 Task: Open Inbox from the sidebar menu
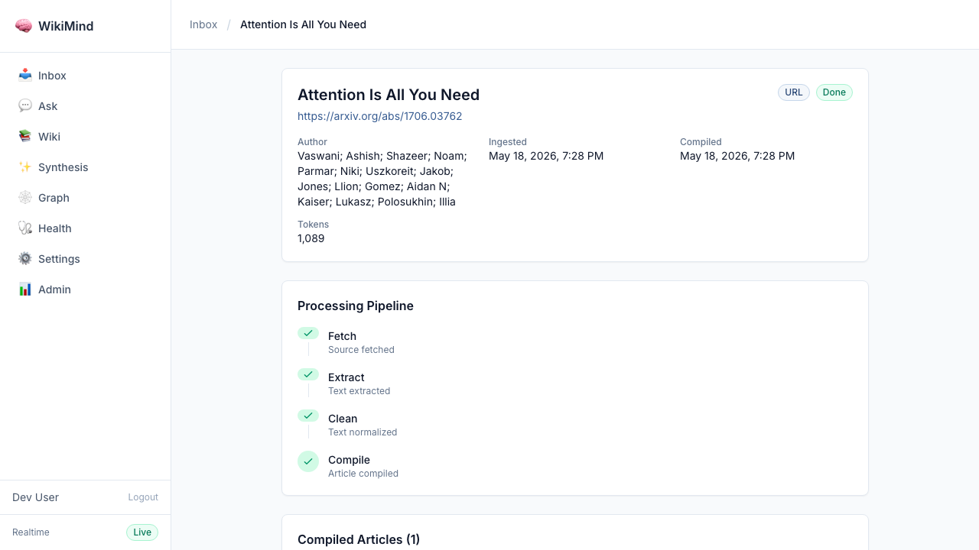click(86, 76)
